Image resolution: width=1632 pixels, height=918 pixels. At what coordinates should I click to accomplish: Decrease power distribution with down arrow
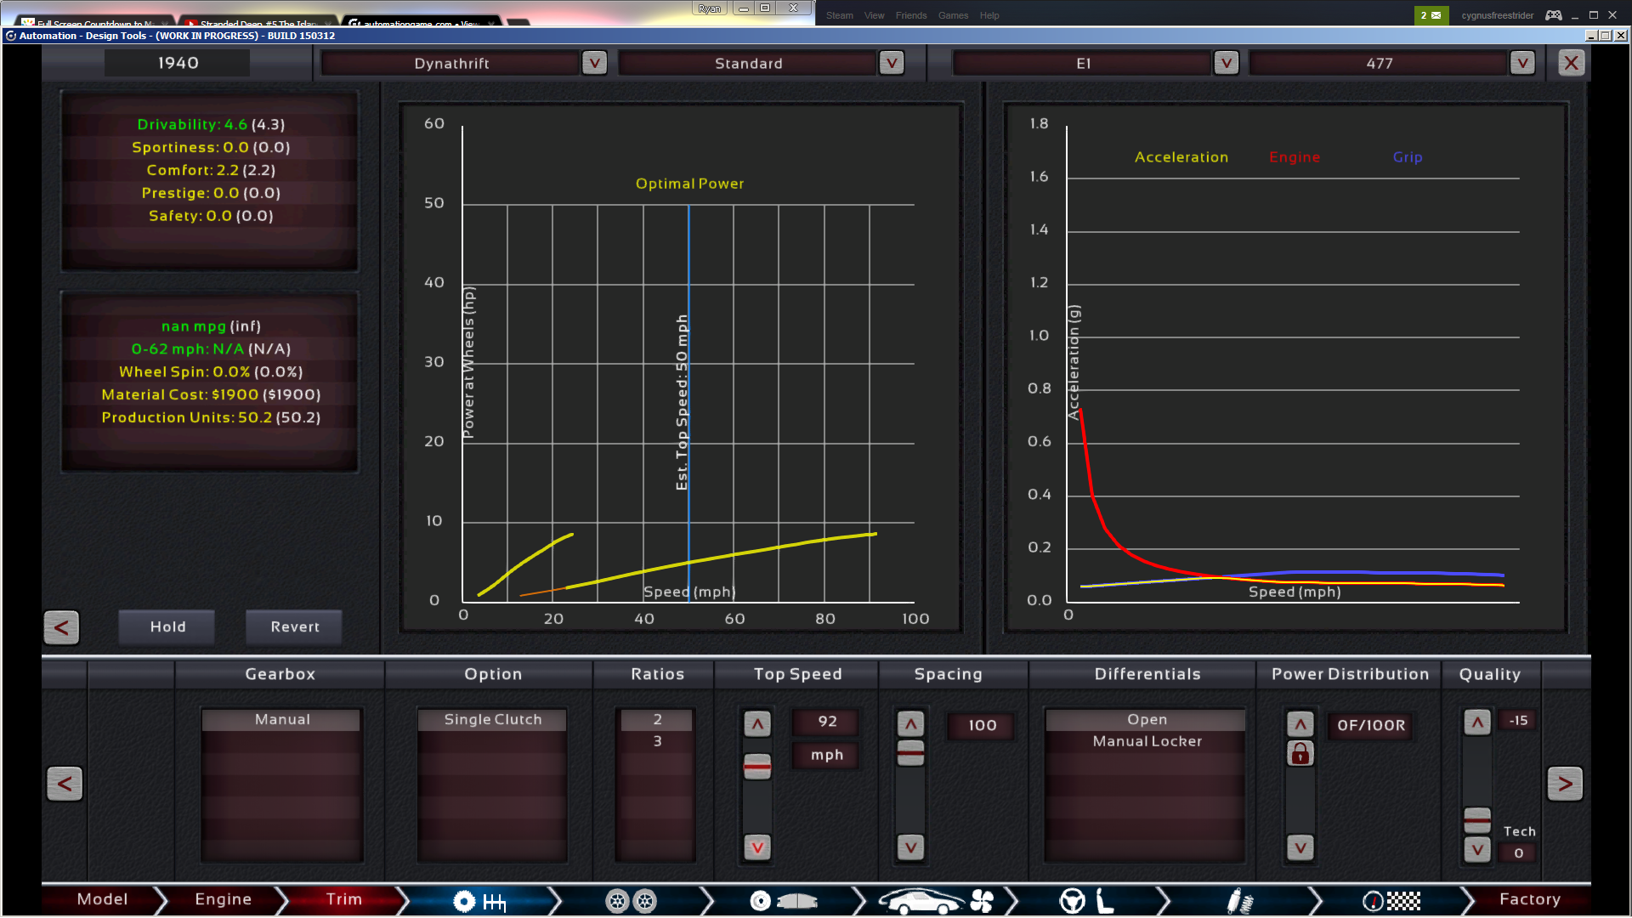pos(1300,847)
